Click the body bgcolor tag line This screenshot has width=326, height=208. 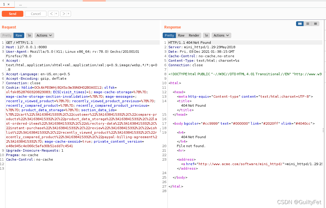click(244, 123)
